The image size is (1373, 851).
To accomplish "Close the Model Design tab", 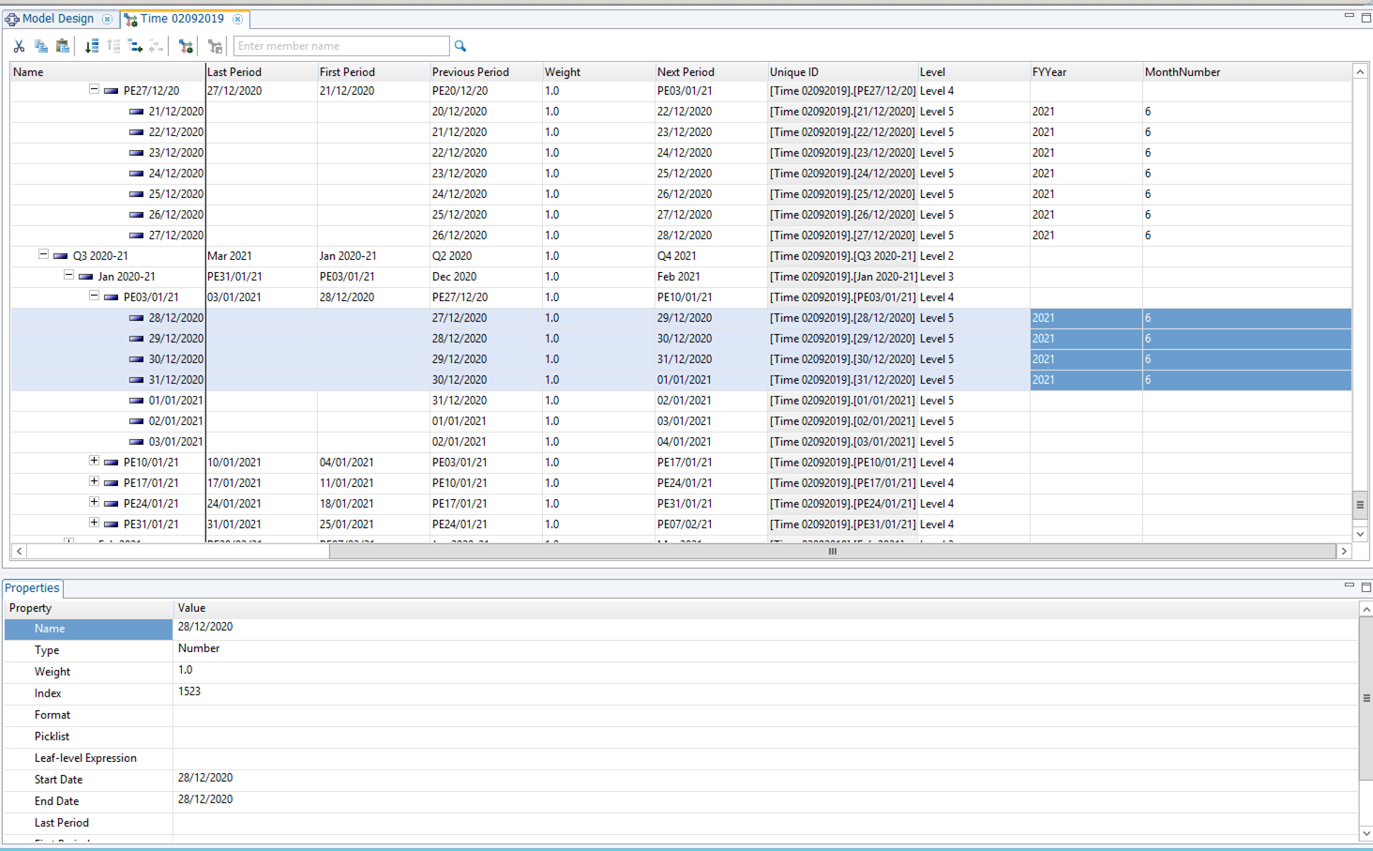I will click(x=107, y=19).
